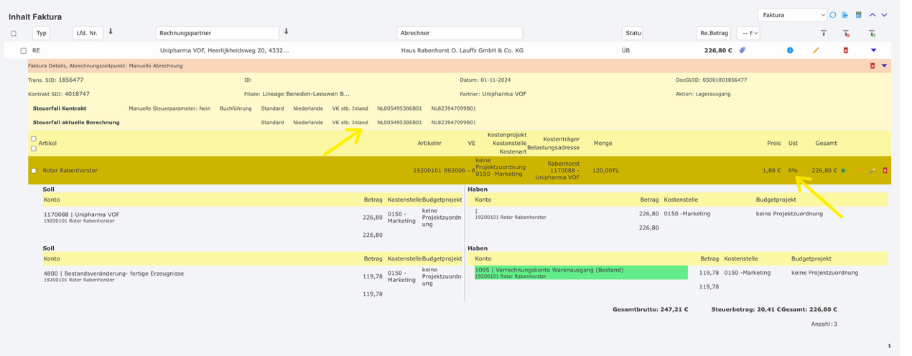Image resolution: width=912 pixels, height=356 pixels.
Task: Click the calculator icon in top toolbar
Action: (858, 15)
